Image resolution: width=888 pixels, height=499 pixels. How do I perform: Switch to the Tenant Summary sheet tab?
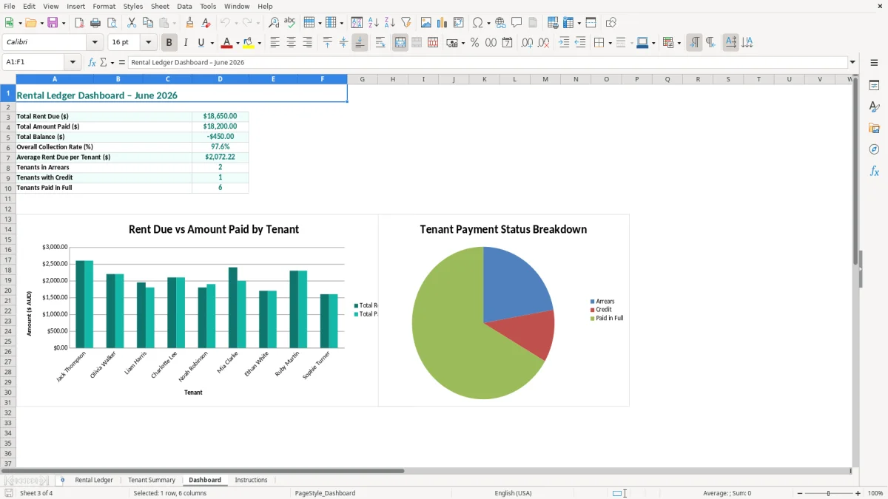pyautogui.click(x=152, y=480)
